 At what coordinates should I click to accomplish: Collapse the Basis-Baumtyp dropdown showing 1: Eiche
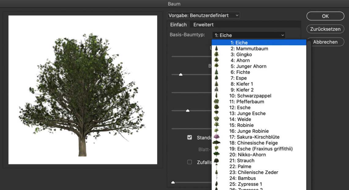click(x=248, y=35)
